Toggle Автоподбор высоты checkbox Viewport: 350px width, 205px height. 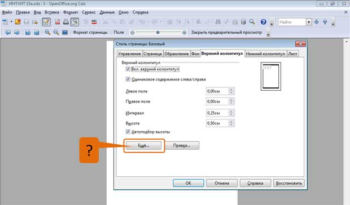tap(128, 132)
